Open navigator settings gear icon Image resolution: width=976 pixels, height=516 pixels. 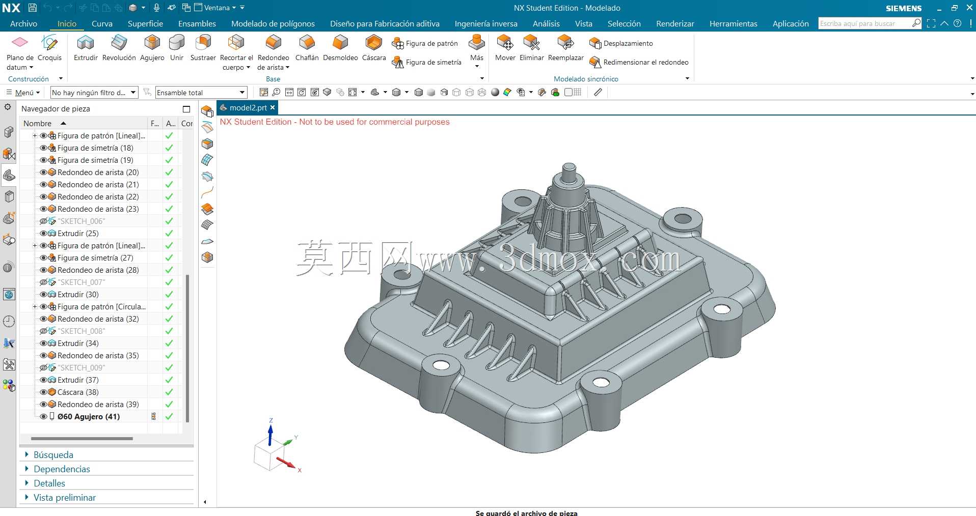click(8, 107)
